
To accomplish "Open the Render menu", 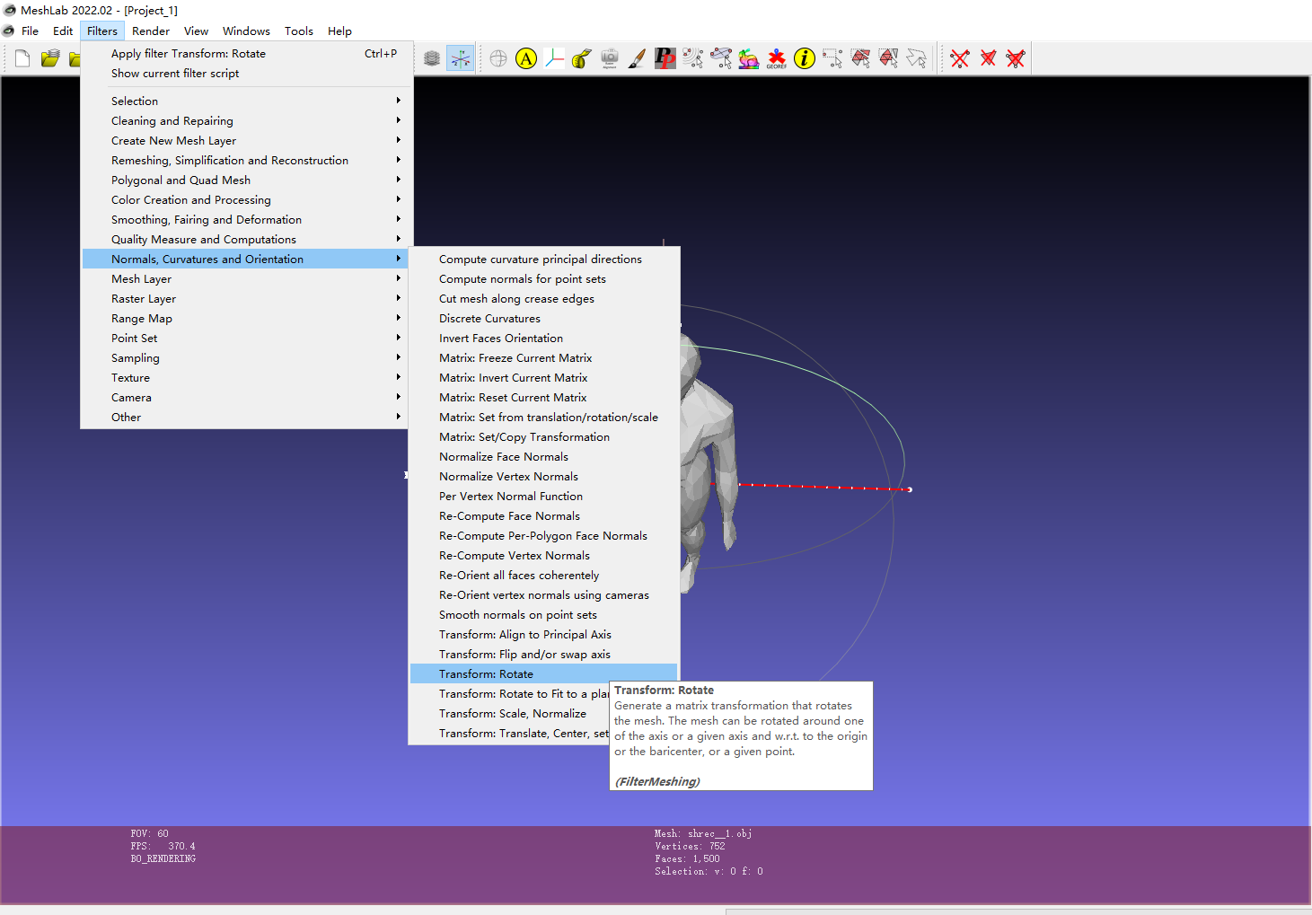I will click(x=151, y=31).
